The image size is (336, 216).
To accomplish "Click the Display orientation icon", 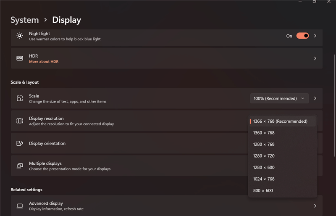I will click(x=20, y=143).
